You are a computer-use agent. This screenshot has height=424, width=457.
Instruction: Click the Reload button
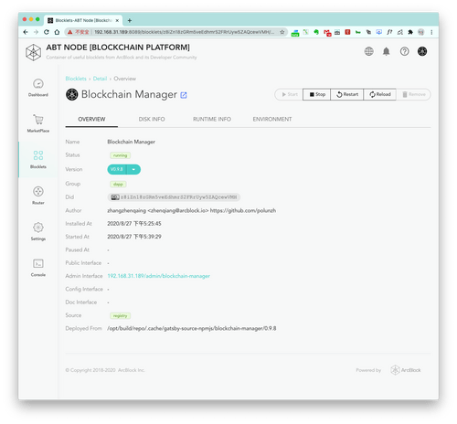[380, 94]
